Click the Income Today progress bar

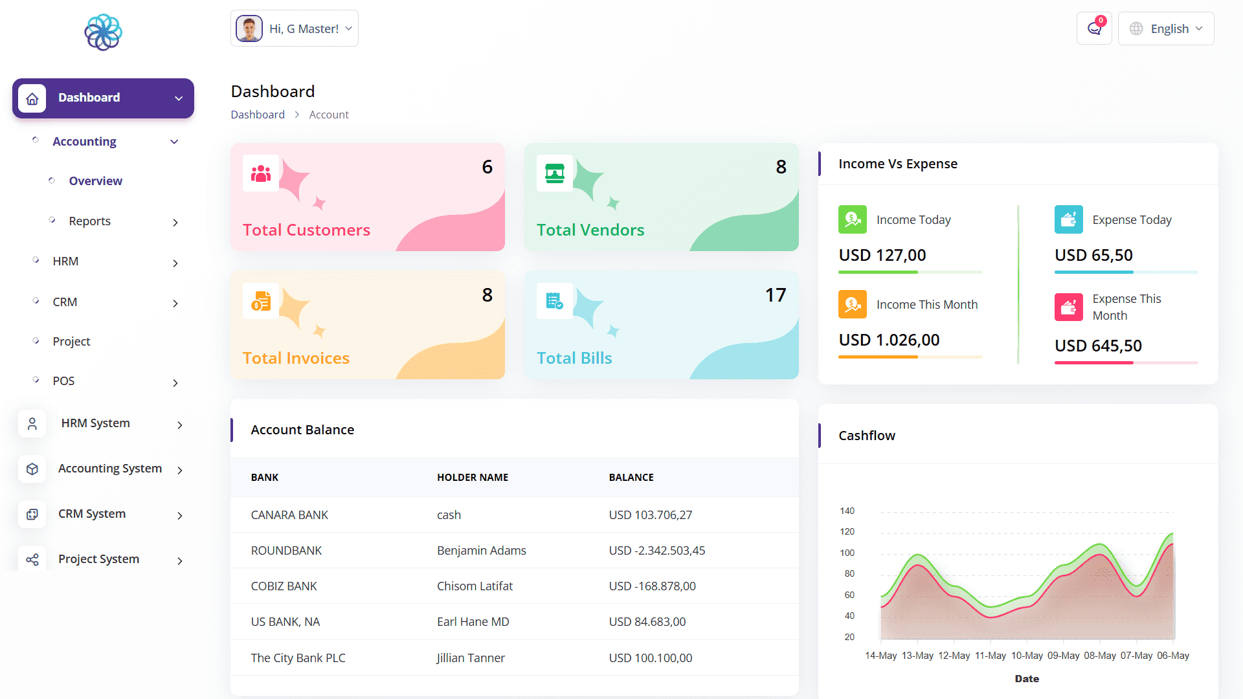click(x=910, y=272)
